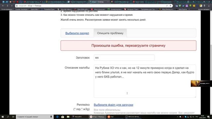212x119 pixels.
Task: Go back using the browser back arrow
Action: pyautogui.click(x=3, y=6)
